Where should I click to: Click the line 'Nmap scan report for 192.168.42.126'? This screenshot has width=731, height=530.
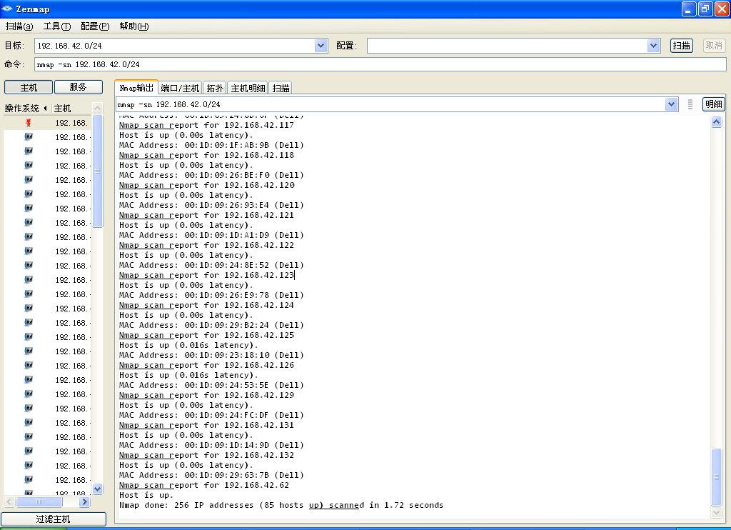click(206, 365)
